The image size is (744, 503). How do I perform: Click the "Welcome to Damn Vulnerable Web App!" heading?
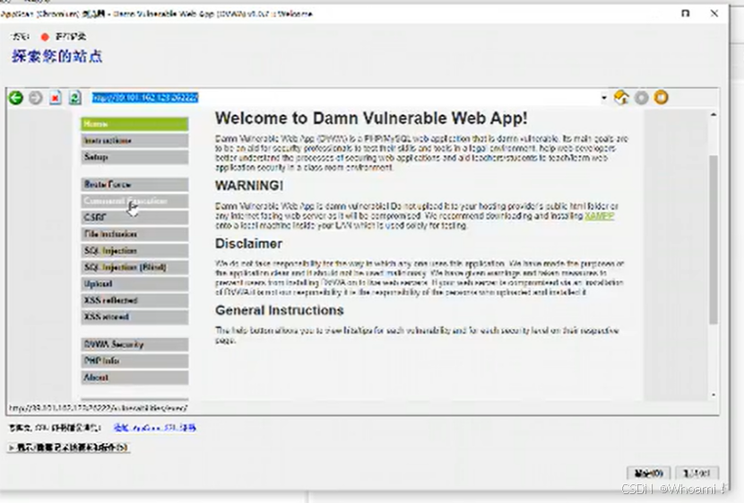371,118
